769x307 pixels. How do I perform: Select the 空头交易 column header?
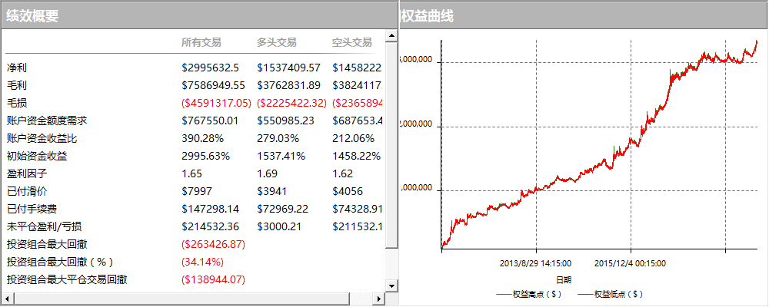click(351, 42)
